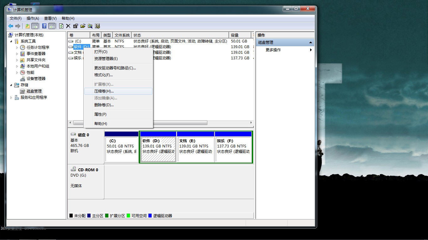The image size is (428, 240).
Task: Click the magnifier search toolbar icon
Action: [90, 26]
